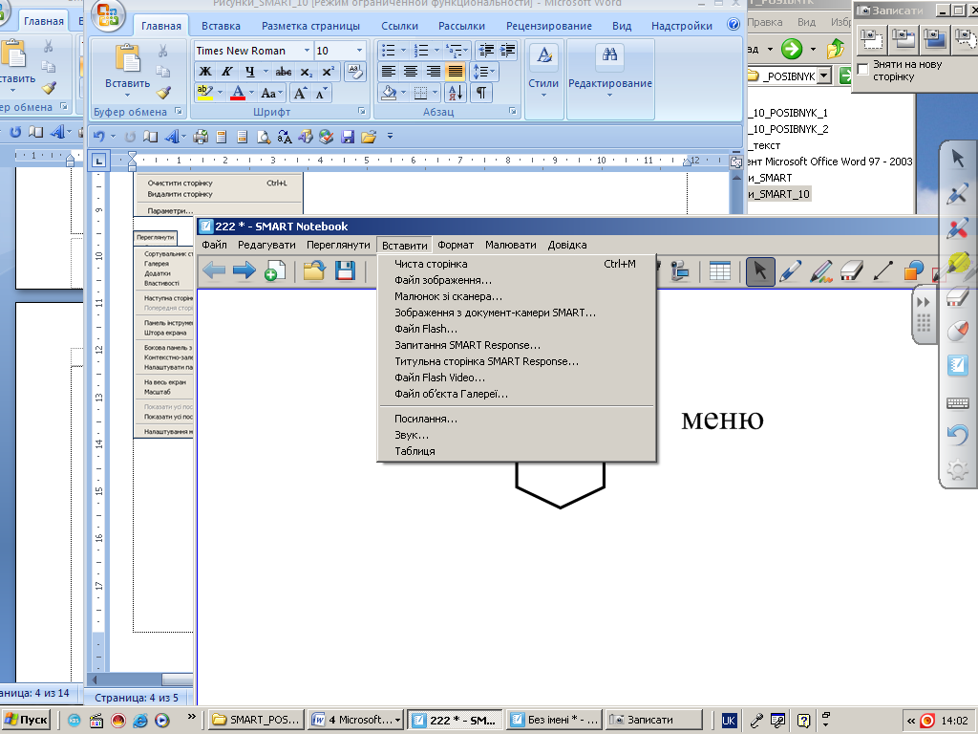978x734 pixels.
Task: Open the Редактирование editing dropdown
Action: point(610,72)
